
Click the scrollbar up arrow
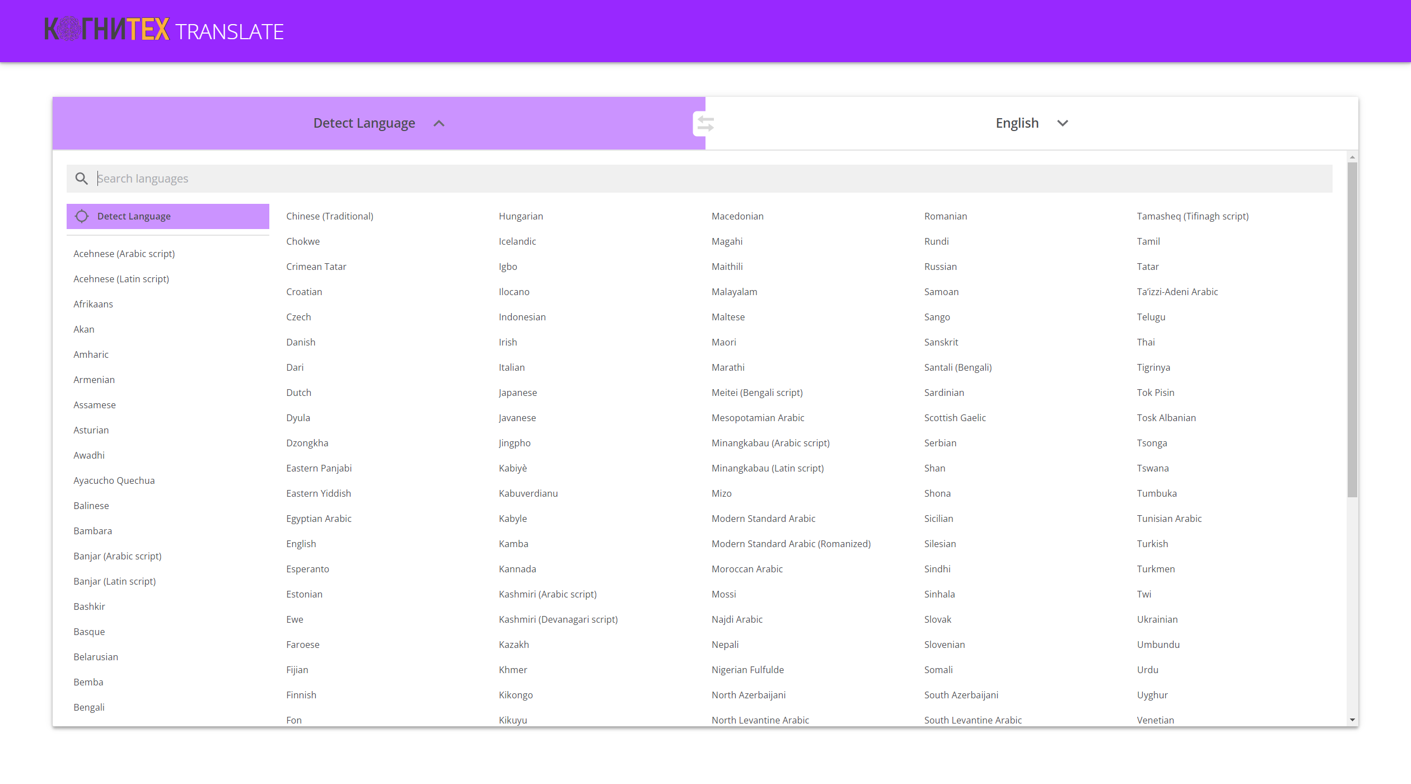(1352, 157)
